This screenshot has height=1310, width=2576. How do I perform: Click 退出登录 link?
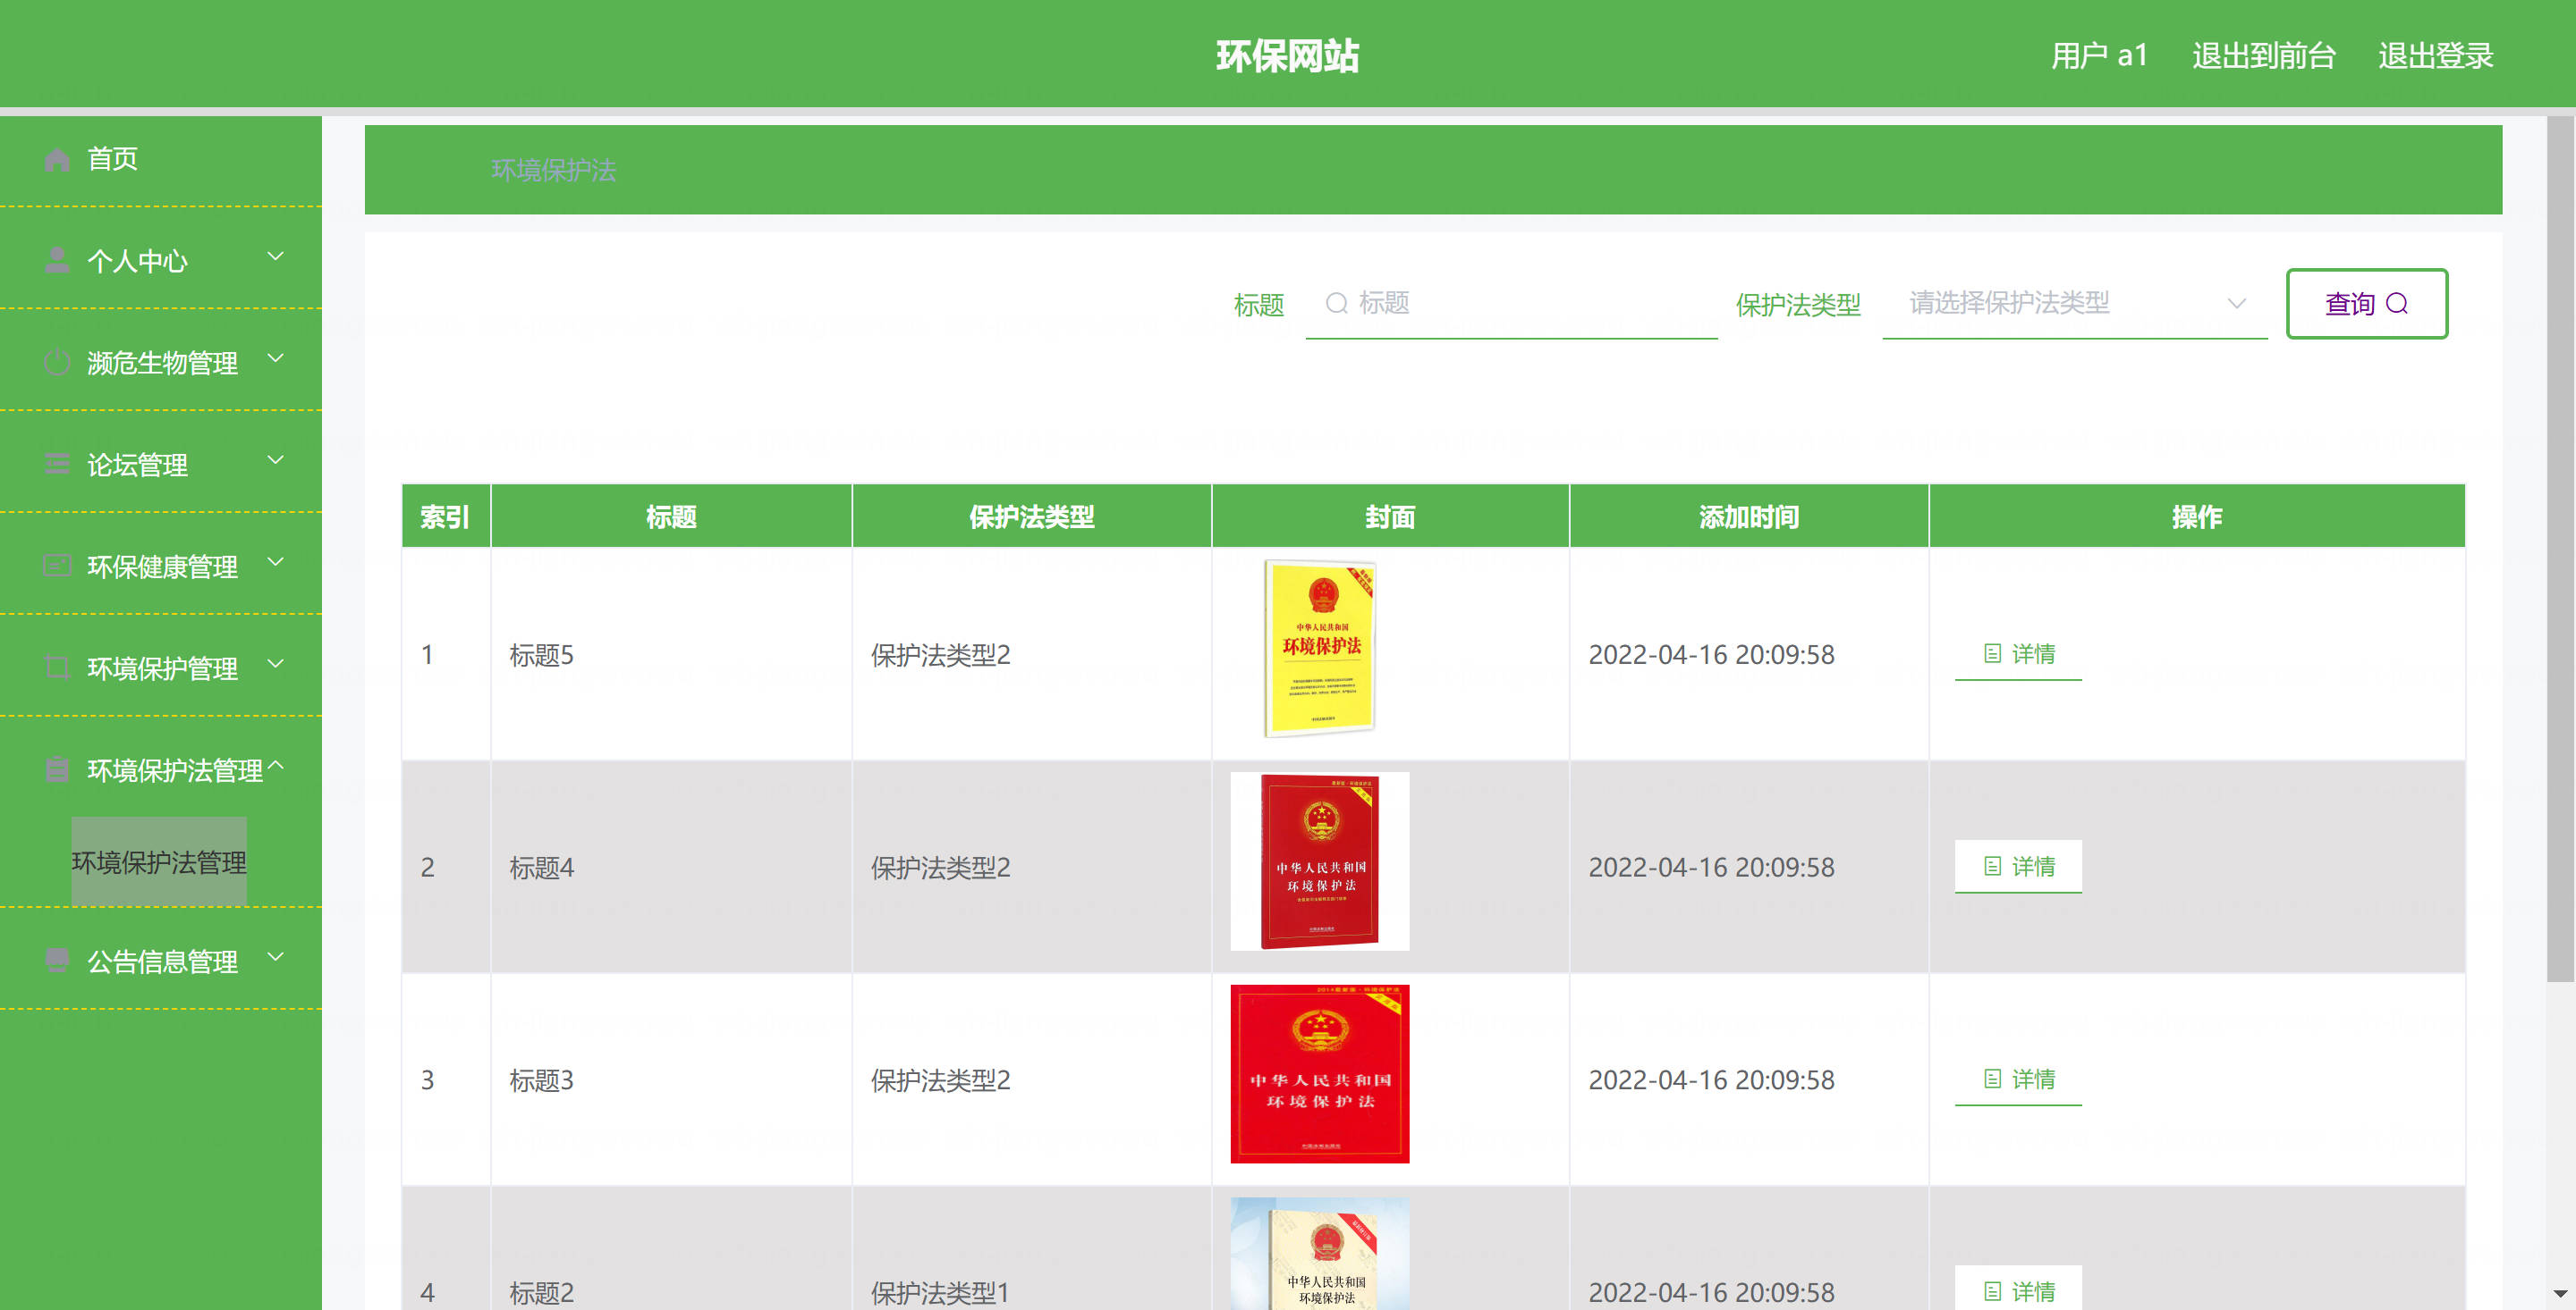click(2435, 56)
